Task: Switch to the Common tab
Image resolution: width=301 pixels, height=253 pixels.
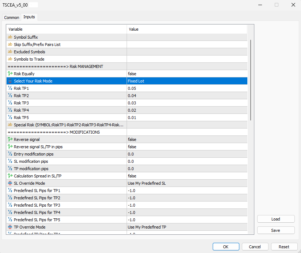Action: (x=12, y=18)
